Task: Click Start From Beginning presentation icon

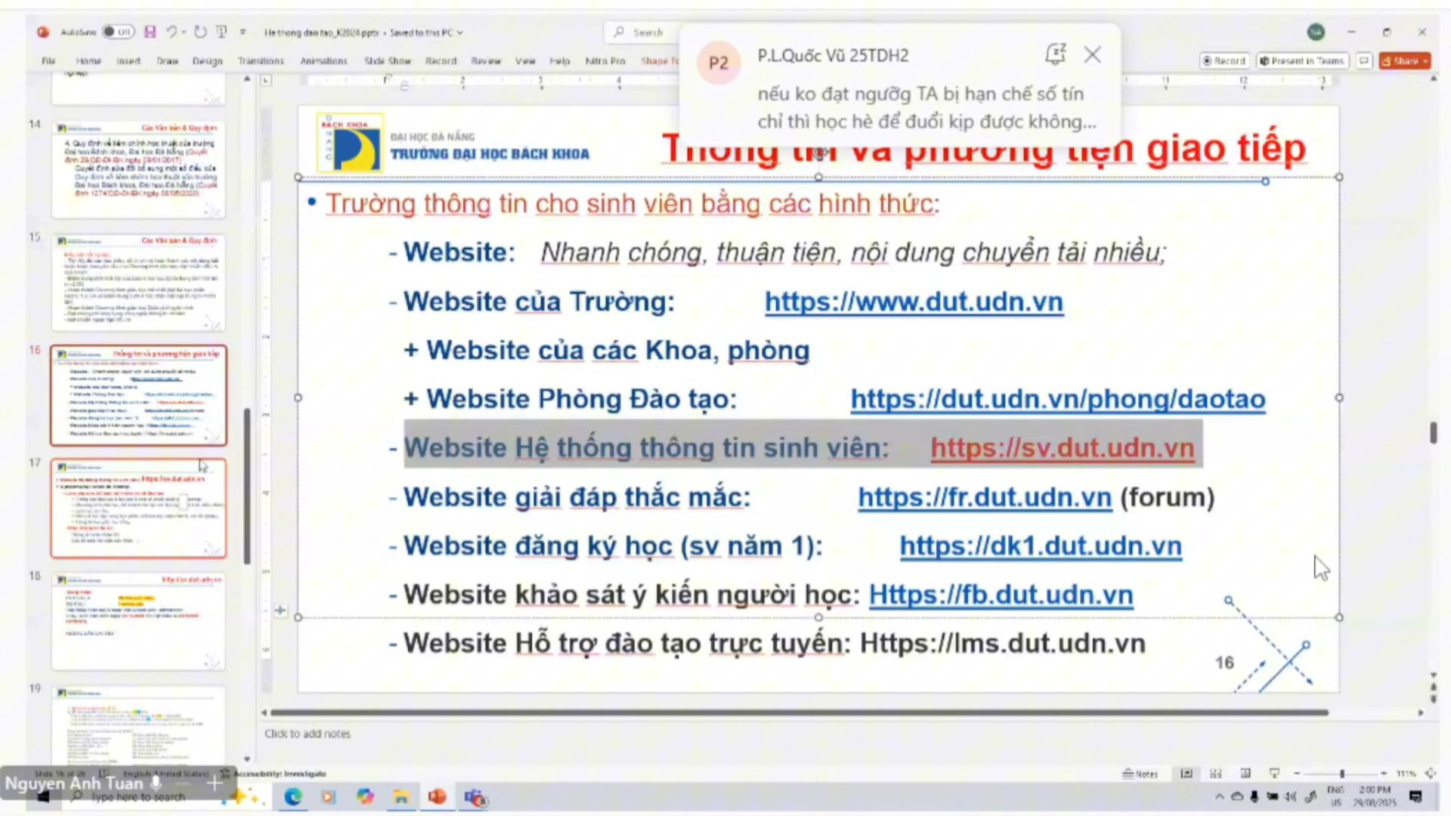Action: point(221,32)
